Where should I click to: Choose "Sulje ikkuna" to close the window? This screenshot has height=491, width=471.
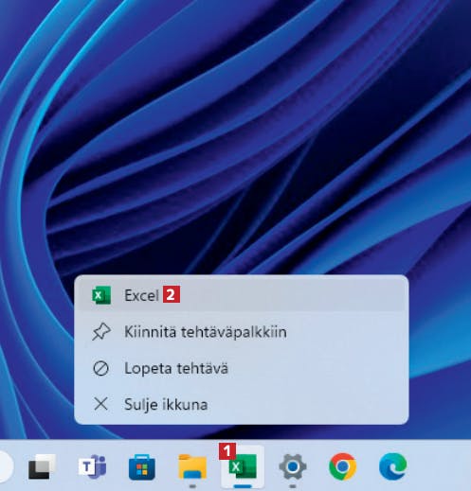pos(242,404)
